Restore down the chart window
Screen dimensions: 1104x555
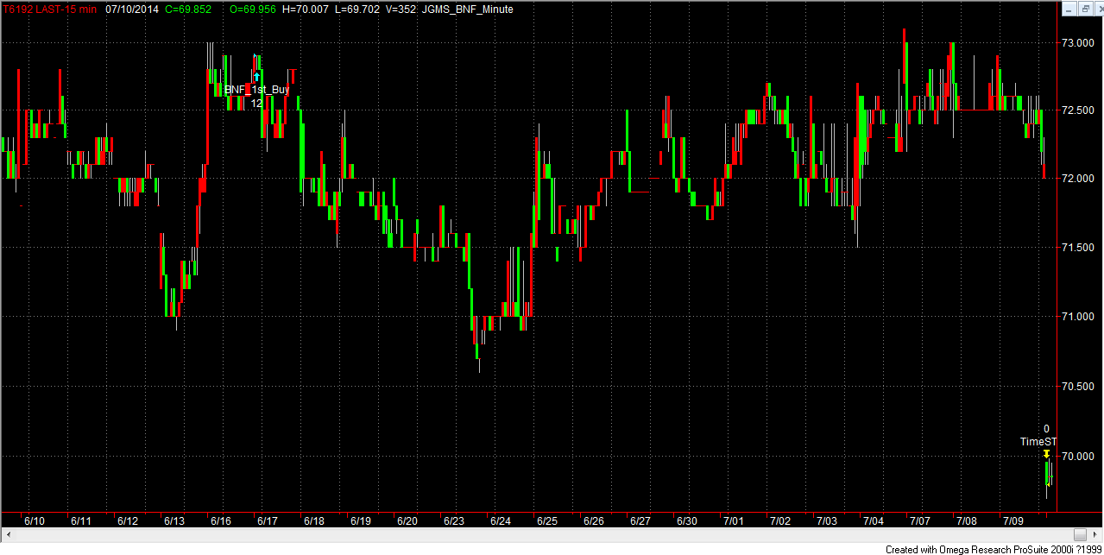[1081, 9]
